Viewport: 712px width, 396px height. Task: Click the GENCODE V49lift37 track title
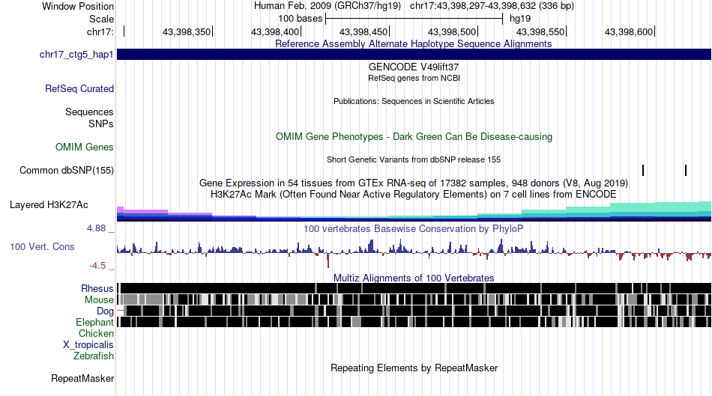tap(414, 67)
